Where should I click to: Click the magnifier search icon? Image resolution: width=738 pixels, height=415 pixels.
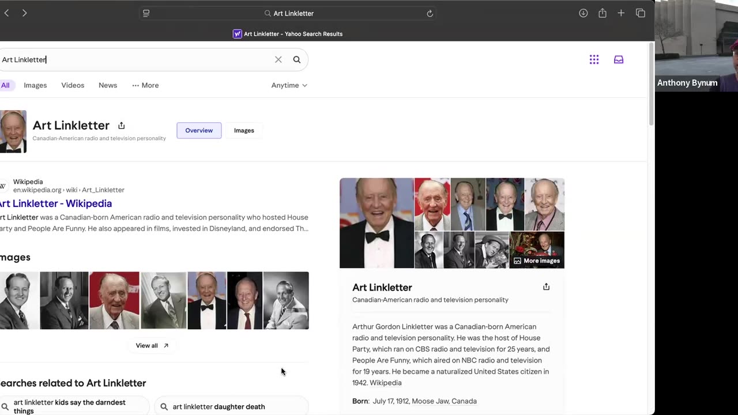[x=297, y=59]
